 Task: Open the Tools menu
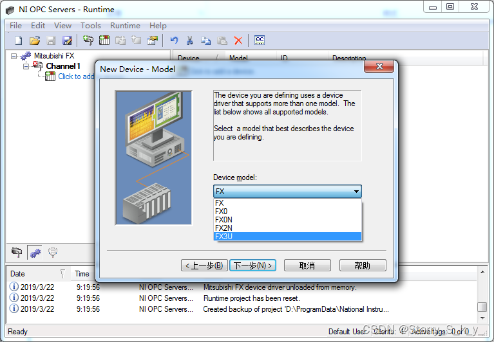[x=91, y=26]
